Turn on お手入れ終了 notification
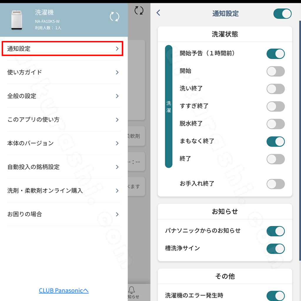The width and height of the screenshot is (301, 301). coord(275,184)
